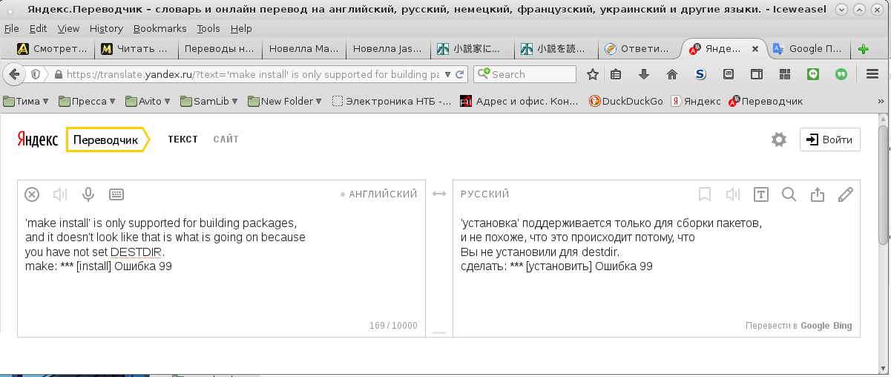Start voice input with the microphone icon

coord(88,194)
